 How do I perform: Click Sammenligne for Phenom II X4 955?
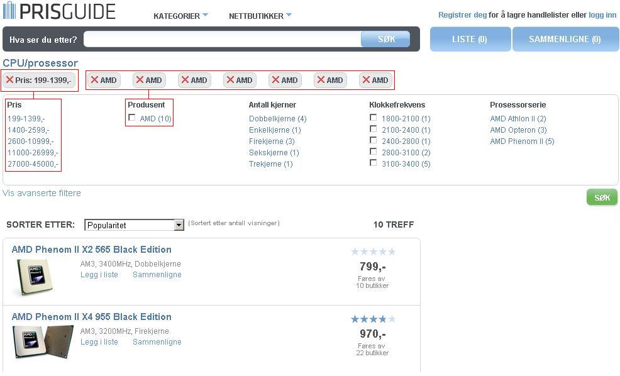(x=157, y=341)
